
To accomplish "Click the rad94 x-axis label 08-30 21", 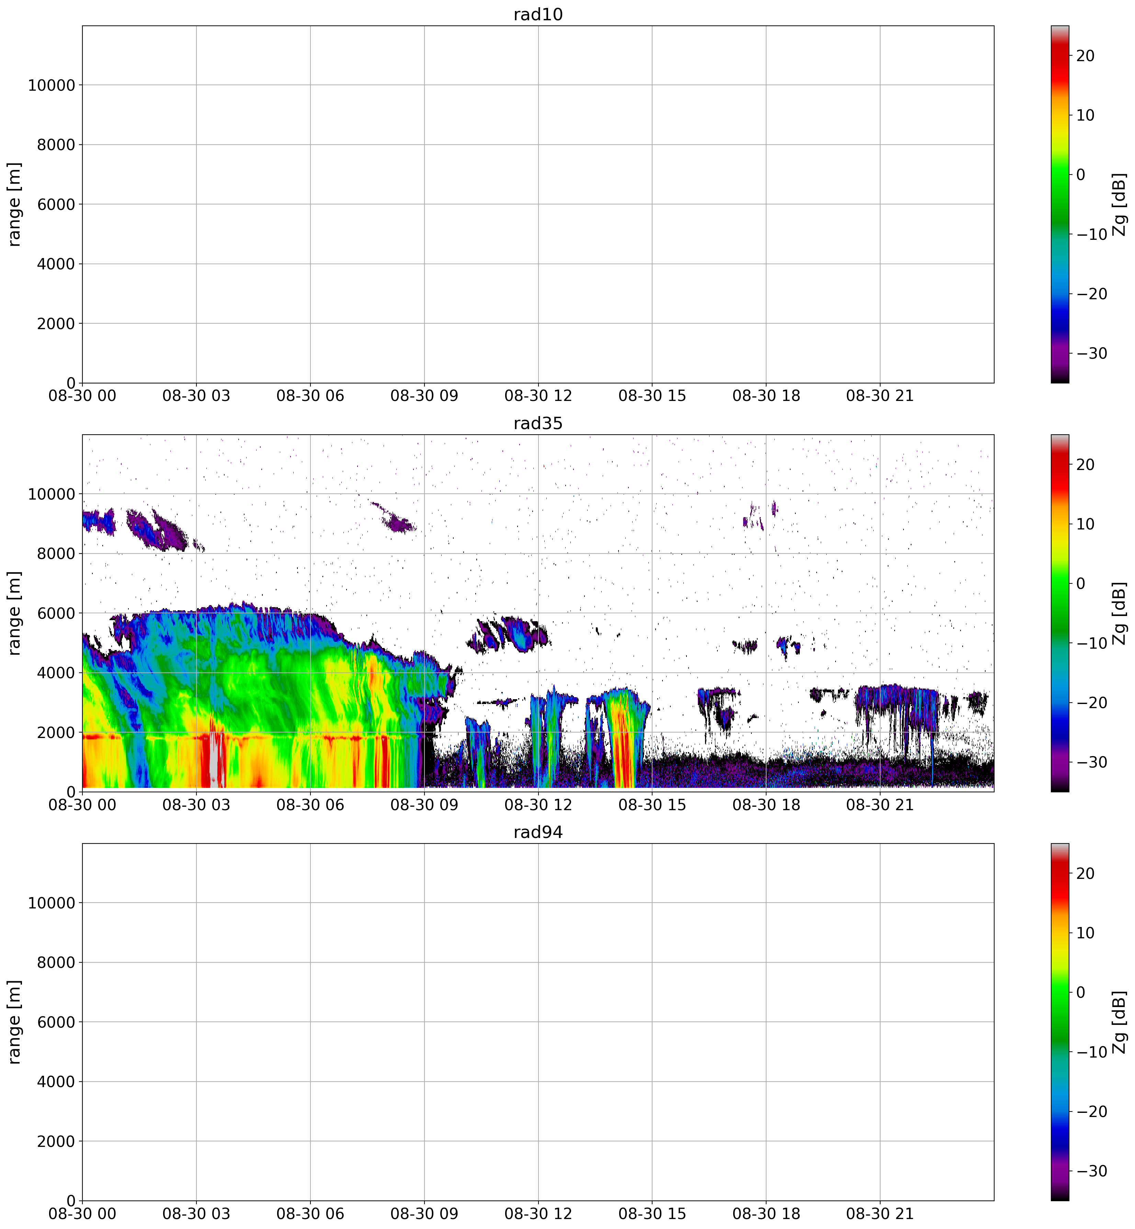I will pyautogui.click(x=879, y=1214).
